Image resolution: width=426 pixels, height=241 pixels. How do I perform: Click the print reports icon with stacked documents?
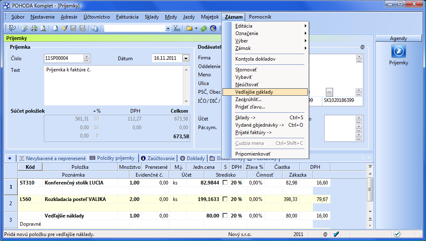click(x=24, y=28)
